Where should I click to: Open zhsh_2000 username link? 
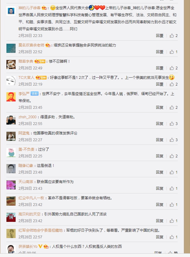click(28, 117)
